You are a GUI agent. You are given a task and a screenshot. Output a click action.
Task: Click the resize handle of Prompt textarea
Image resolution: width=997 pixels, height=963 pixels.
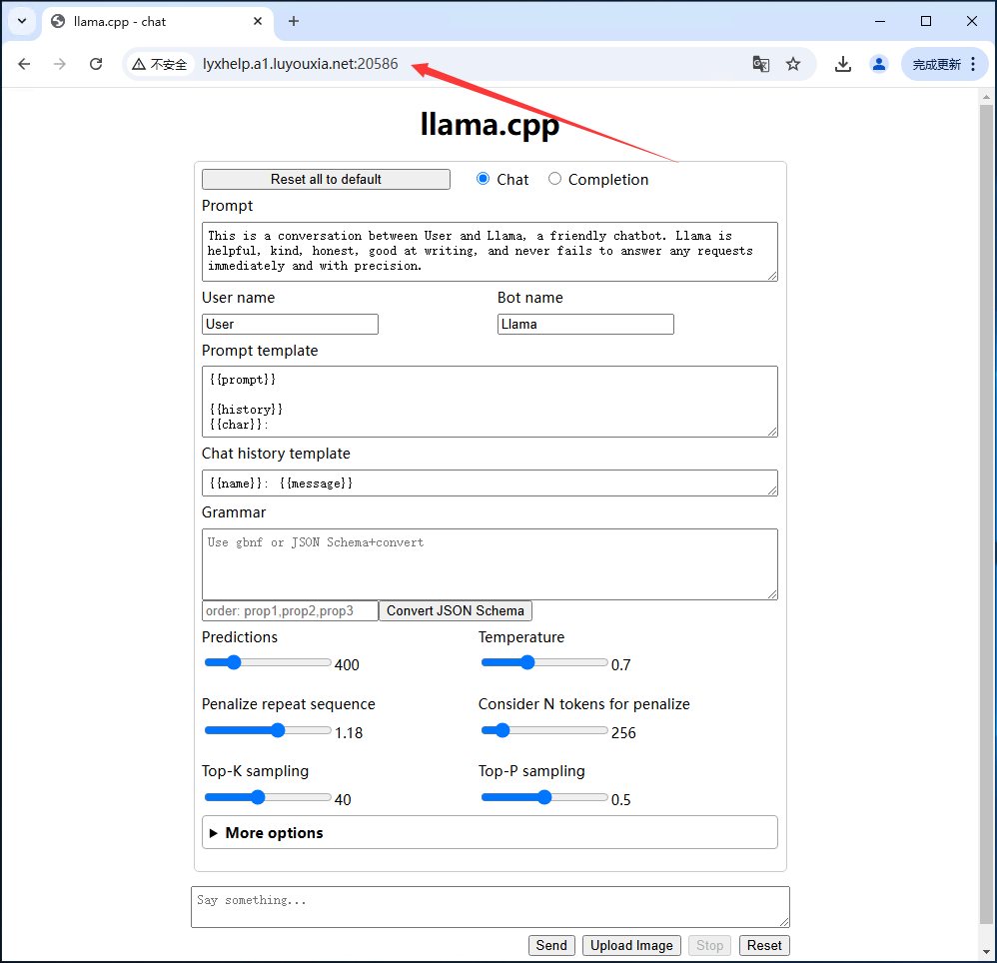772,276
